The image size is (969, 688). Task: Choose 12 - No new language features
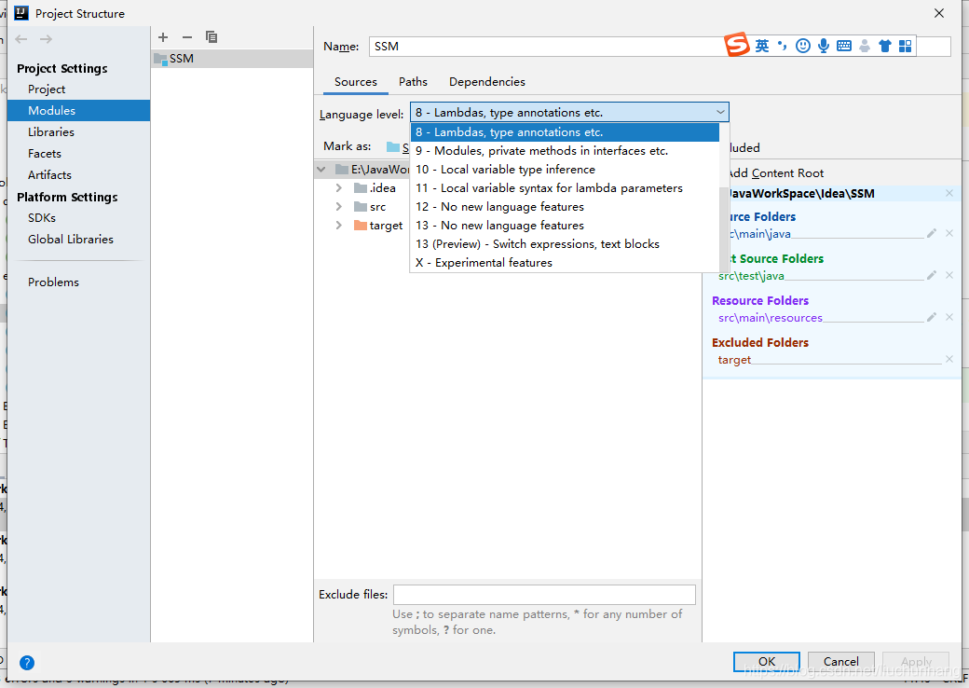point(565,206)
